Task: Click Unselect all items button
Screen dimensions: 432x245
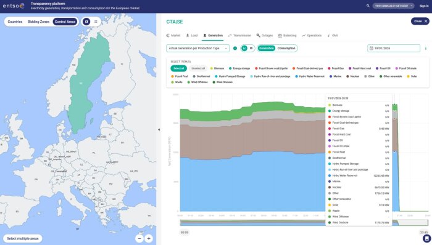Action: 198,68
